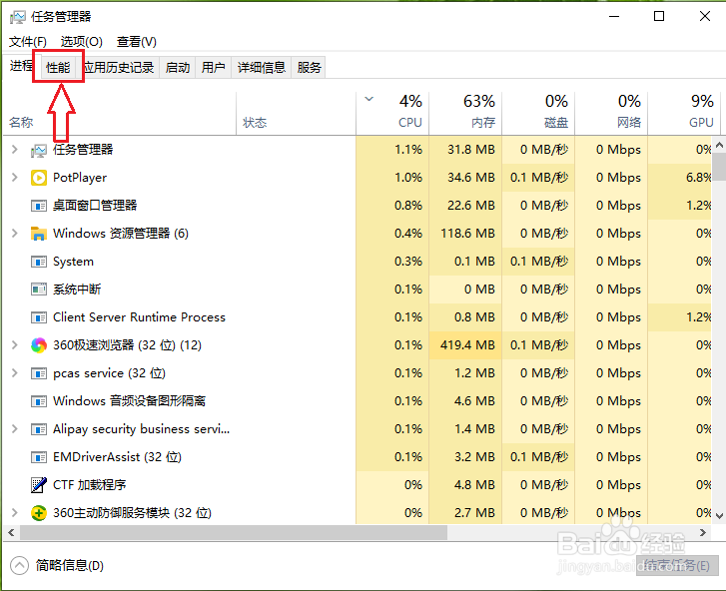Select the 1.1% CPU cell of 任务管理器
The image size is (726, 591).
(392, 150)
